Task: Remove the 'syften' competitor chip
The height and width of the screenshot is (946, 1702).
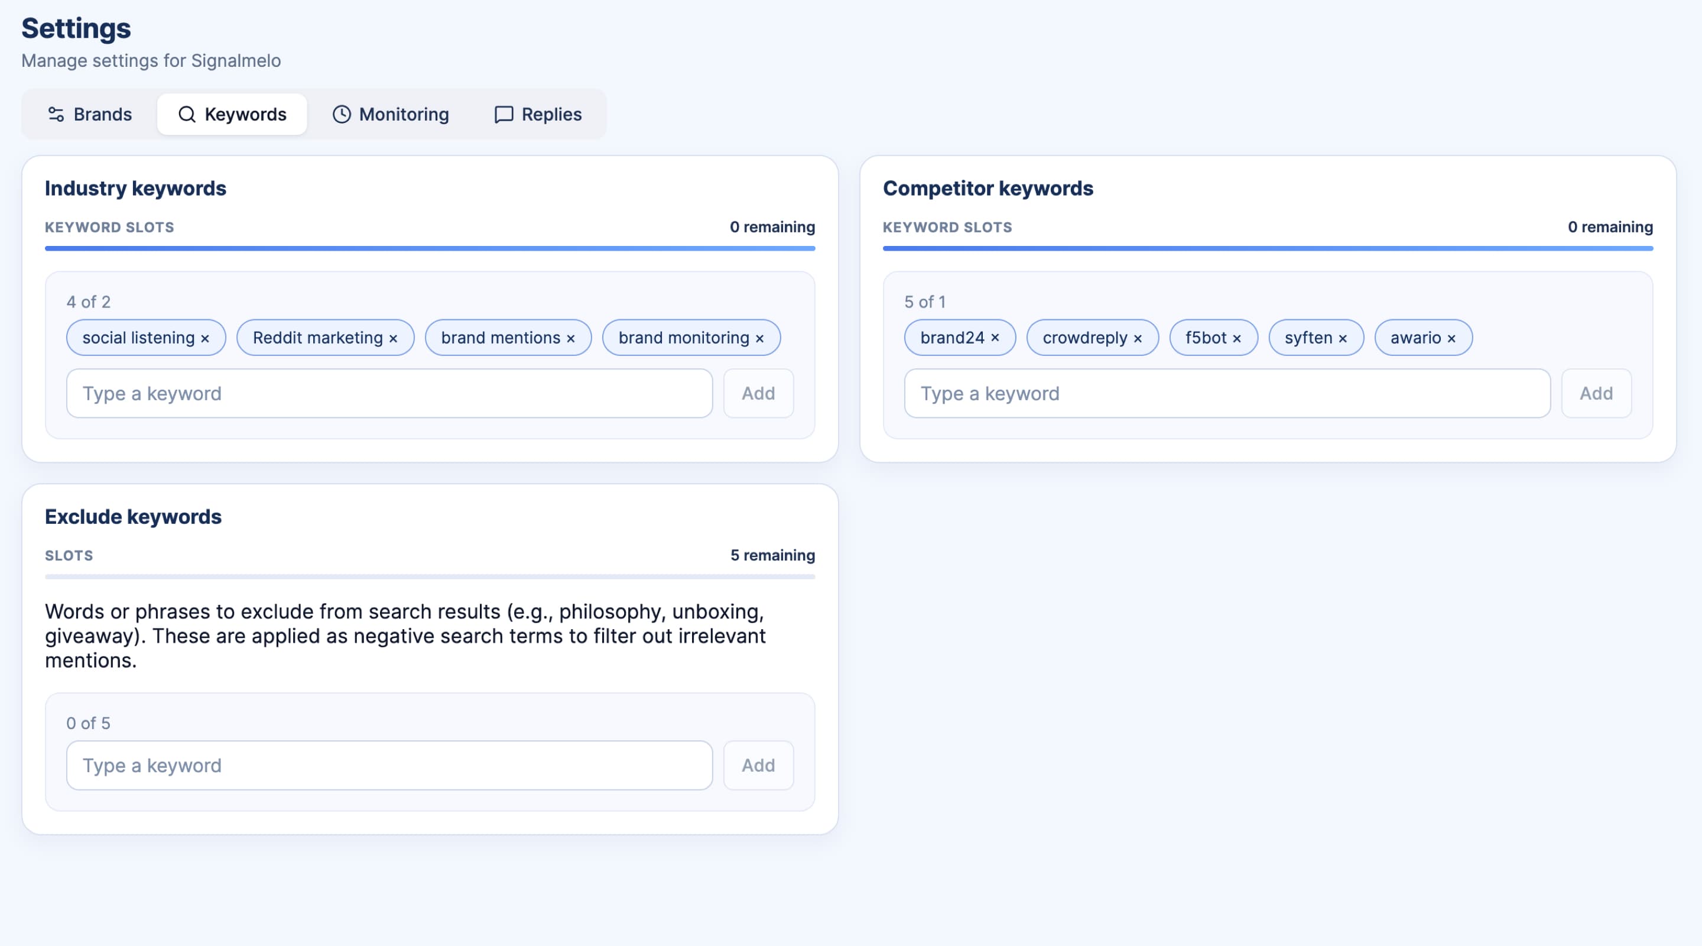Action: click(x=1343, y=338)
